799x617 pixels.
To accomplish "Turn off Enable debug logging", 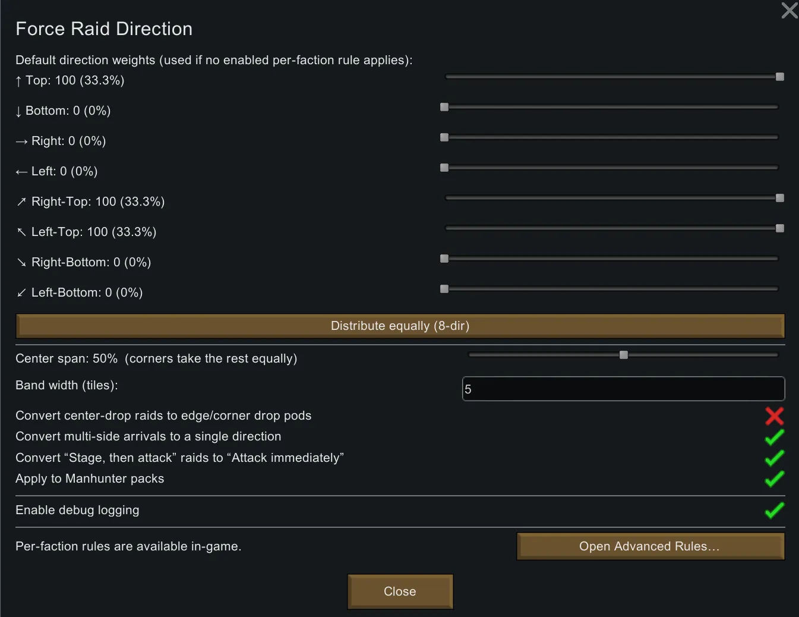I will pos(774,510).
